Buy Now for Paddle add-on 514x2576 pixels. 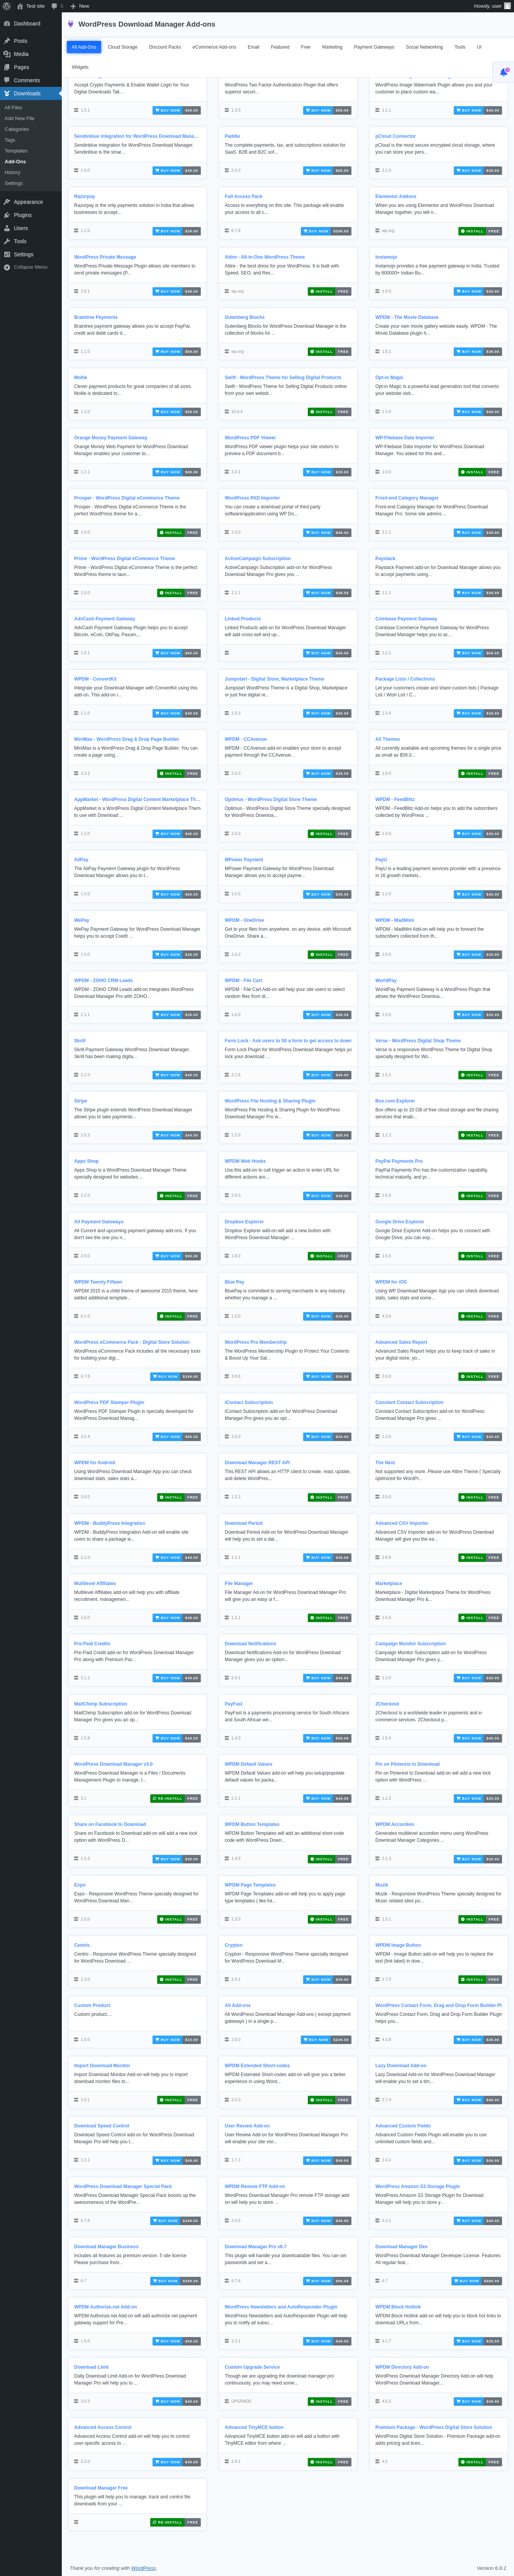point(327,171)
